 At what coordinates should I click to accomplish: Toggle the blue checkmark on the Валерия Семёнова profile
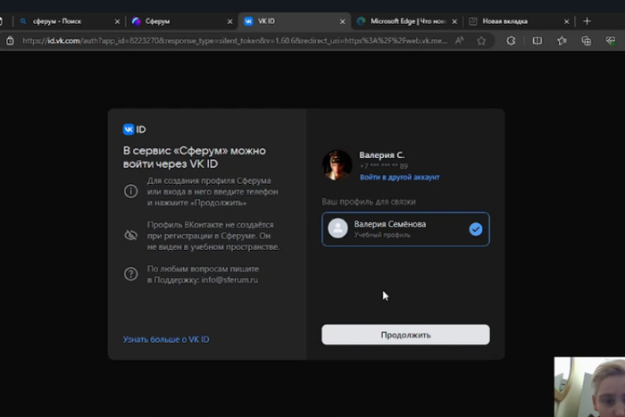[476, 229]
